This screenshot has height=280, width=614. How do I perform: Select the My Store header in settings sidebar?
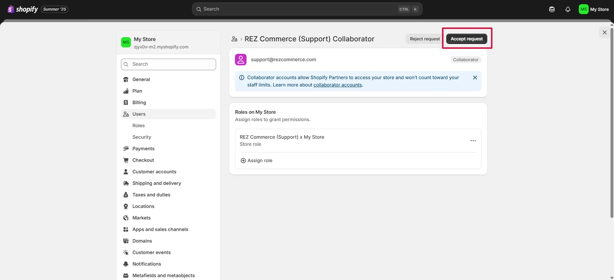click(x=168, y=43)
